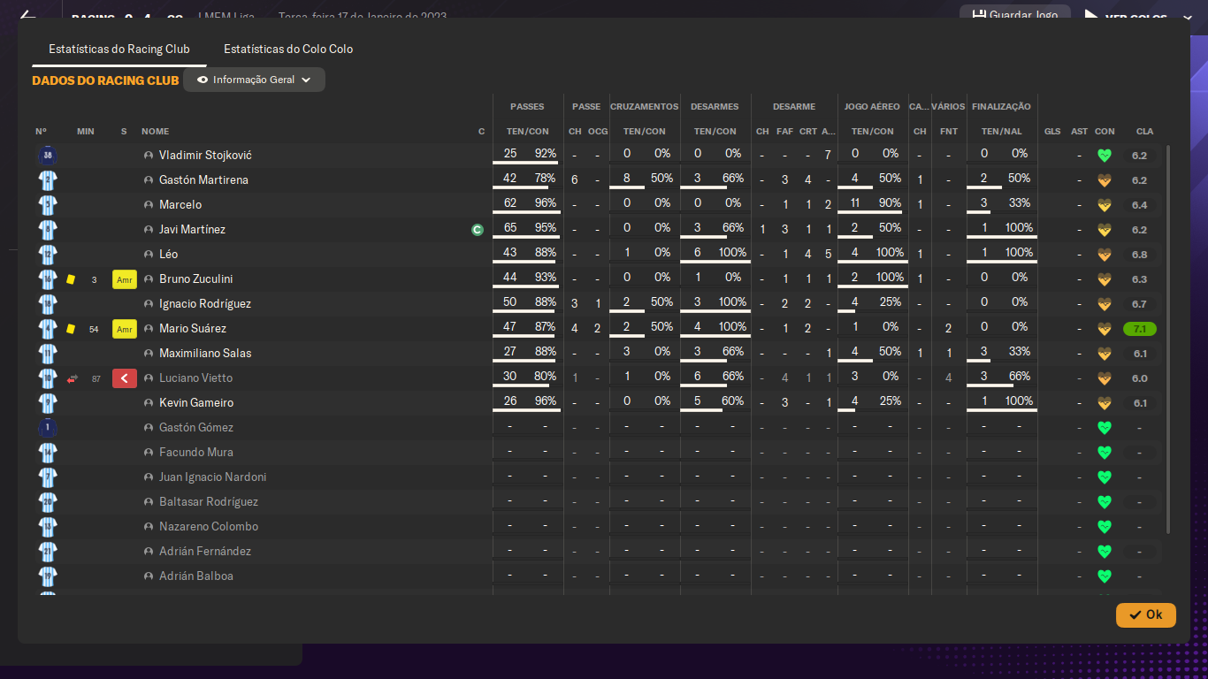Open the Informação Geral view dropdown
The width and height of the screenshot is (1208, 679).
tap(254, 80)
